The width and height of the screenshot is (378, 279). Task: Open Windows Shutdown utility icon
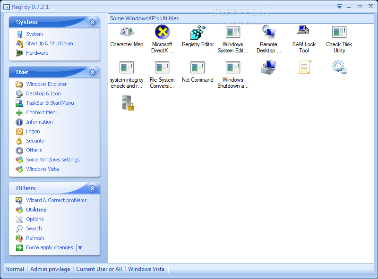(233, 67)
